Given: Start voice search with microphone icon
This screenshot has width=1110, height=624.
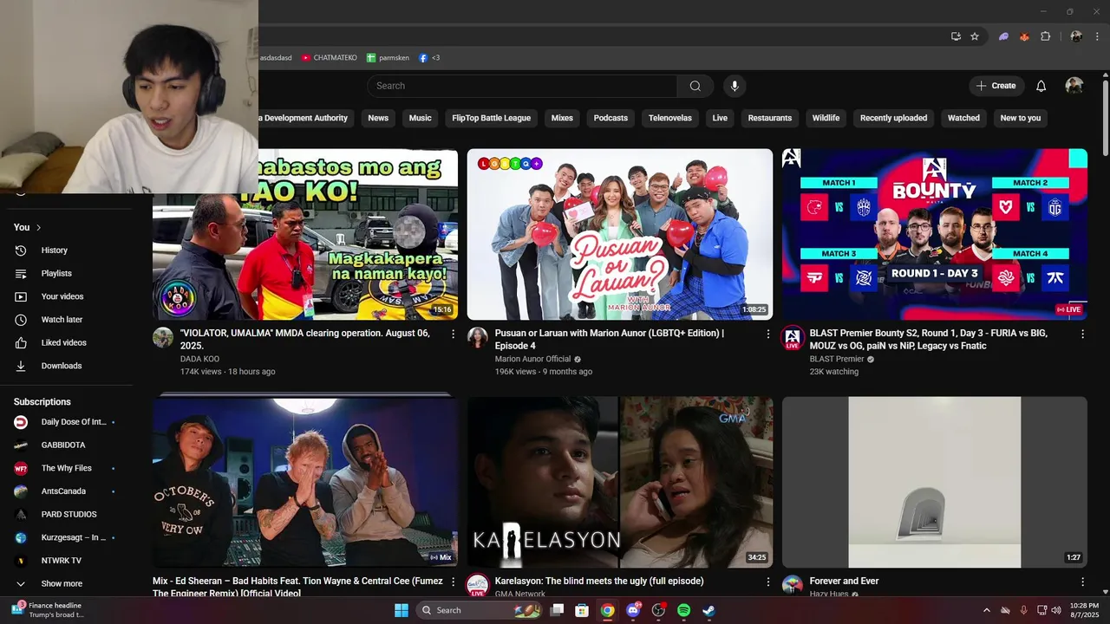Looking at the screenshot, I should pyautogui.click(x=735, y=86).
